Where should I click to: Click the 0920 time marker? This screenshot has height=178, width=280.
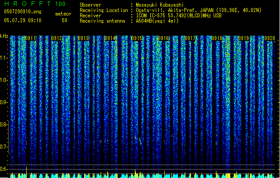point(270,38)
